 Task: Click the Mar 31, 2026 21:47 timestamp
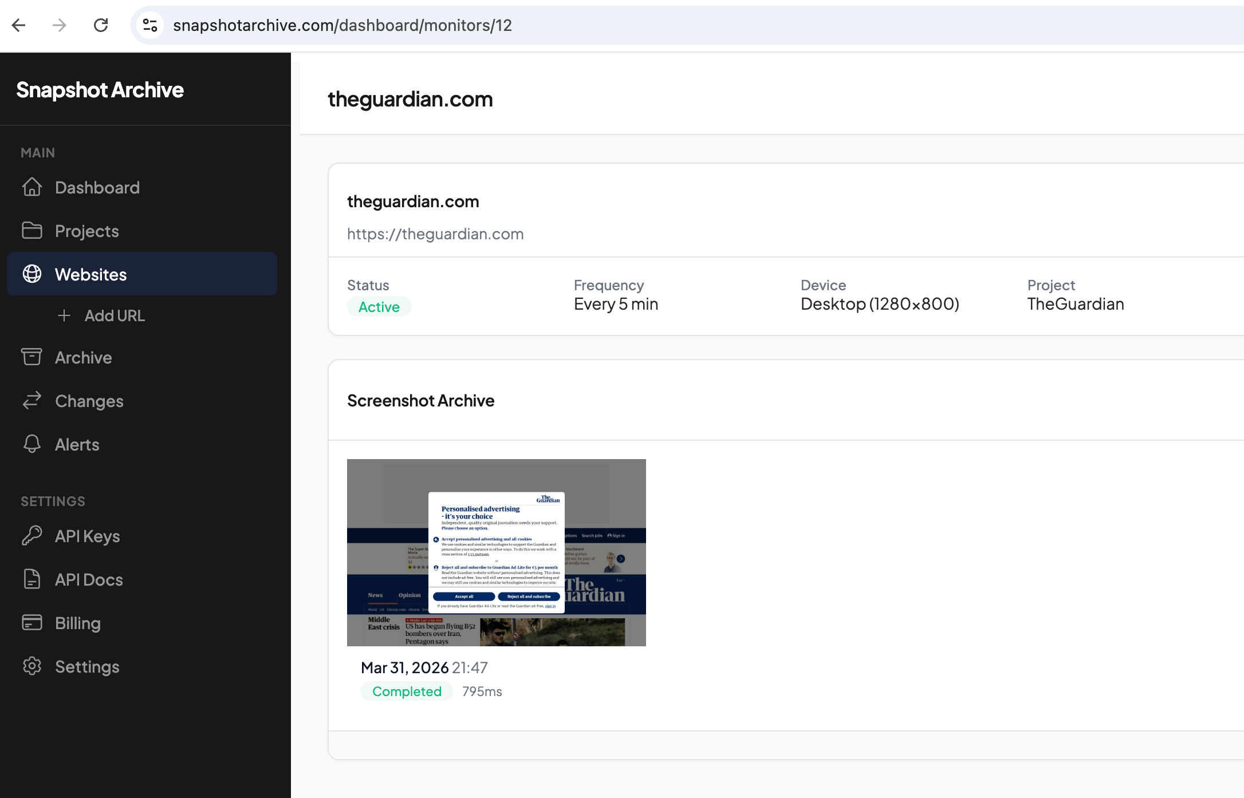pyautogui.click(x=424, y=667)
